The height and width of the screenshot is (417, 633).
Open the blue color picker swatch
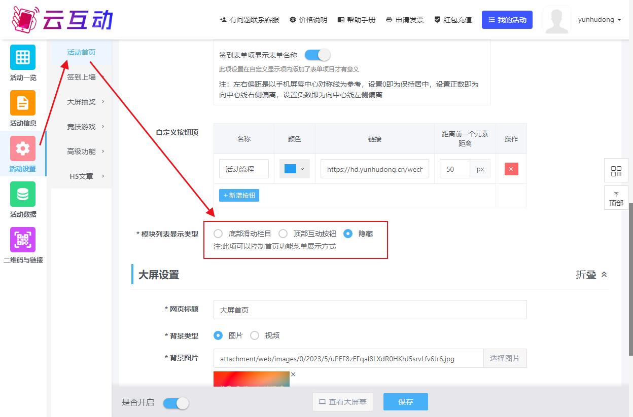[x=294, y=169]
